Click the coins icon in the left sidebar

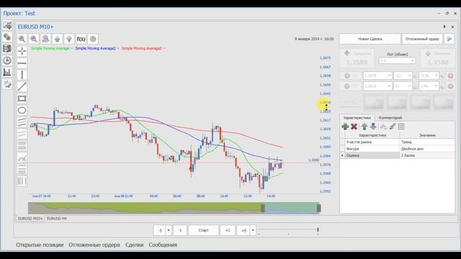click(7, 37)
